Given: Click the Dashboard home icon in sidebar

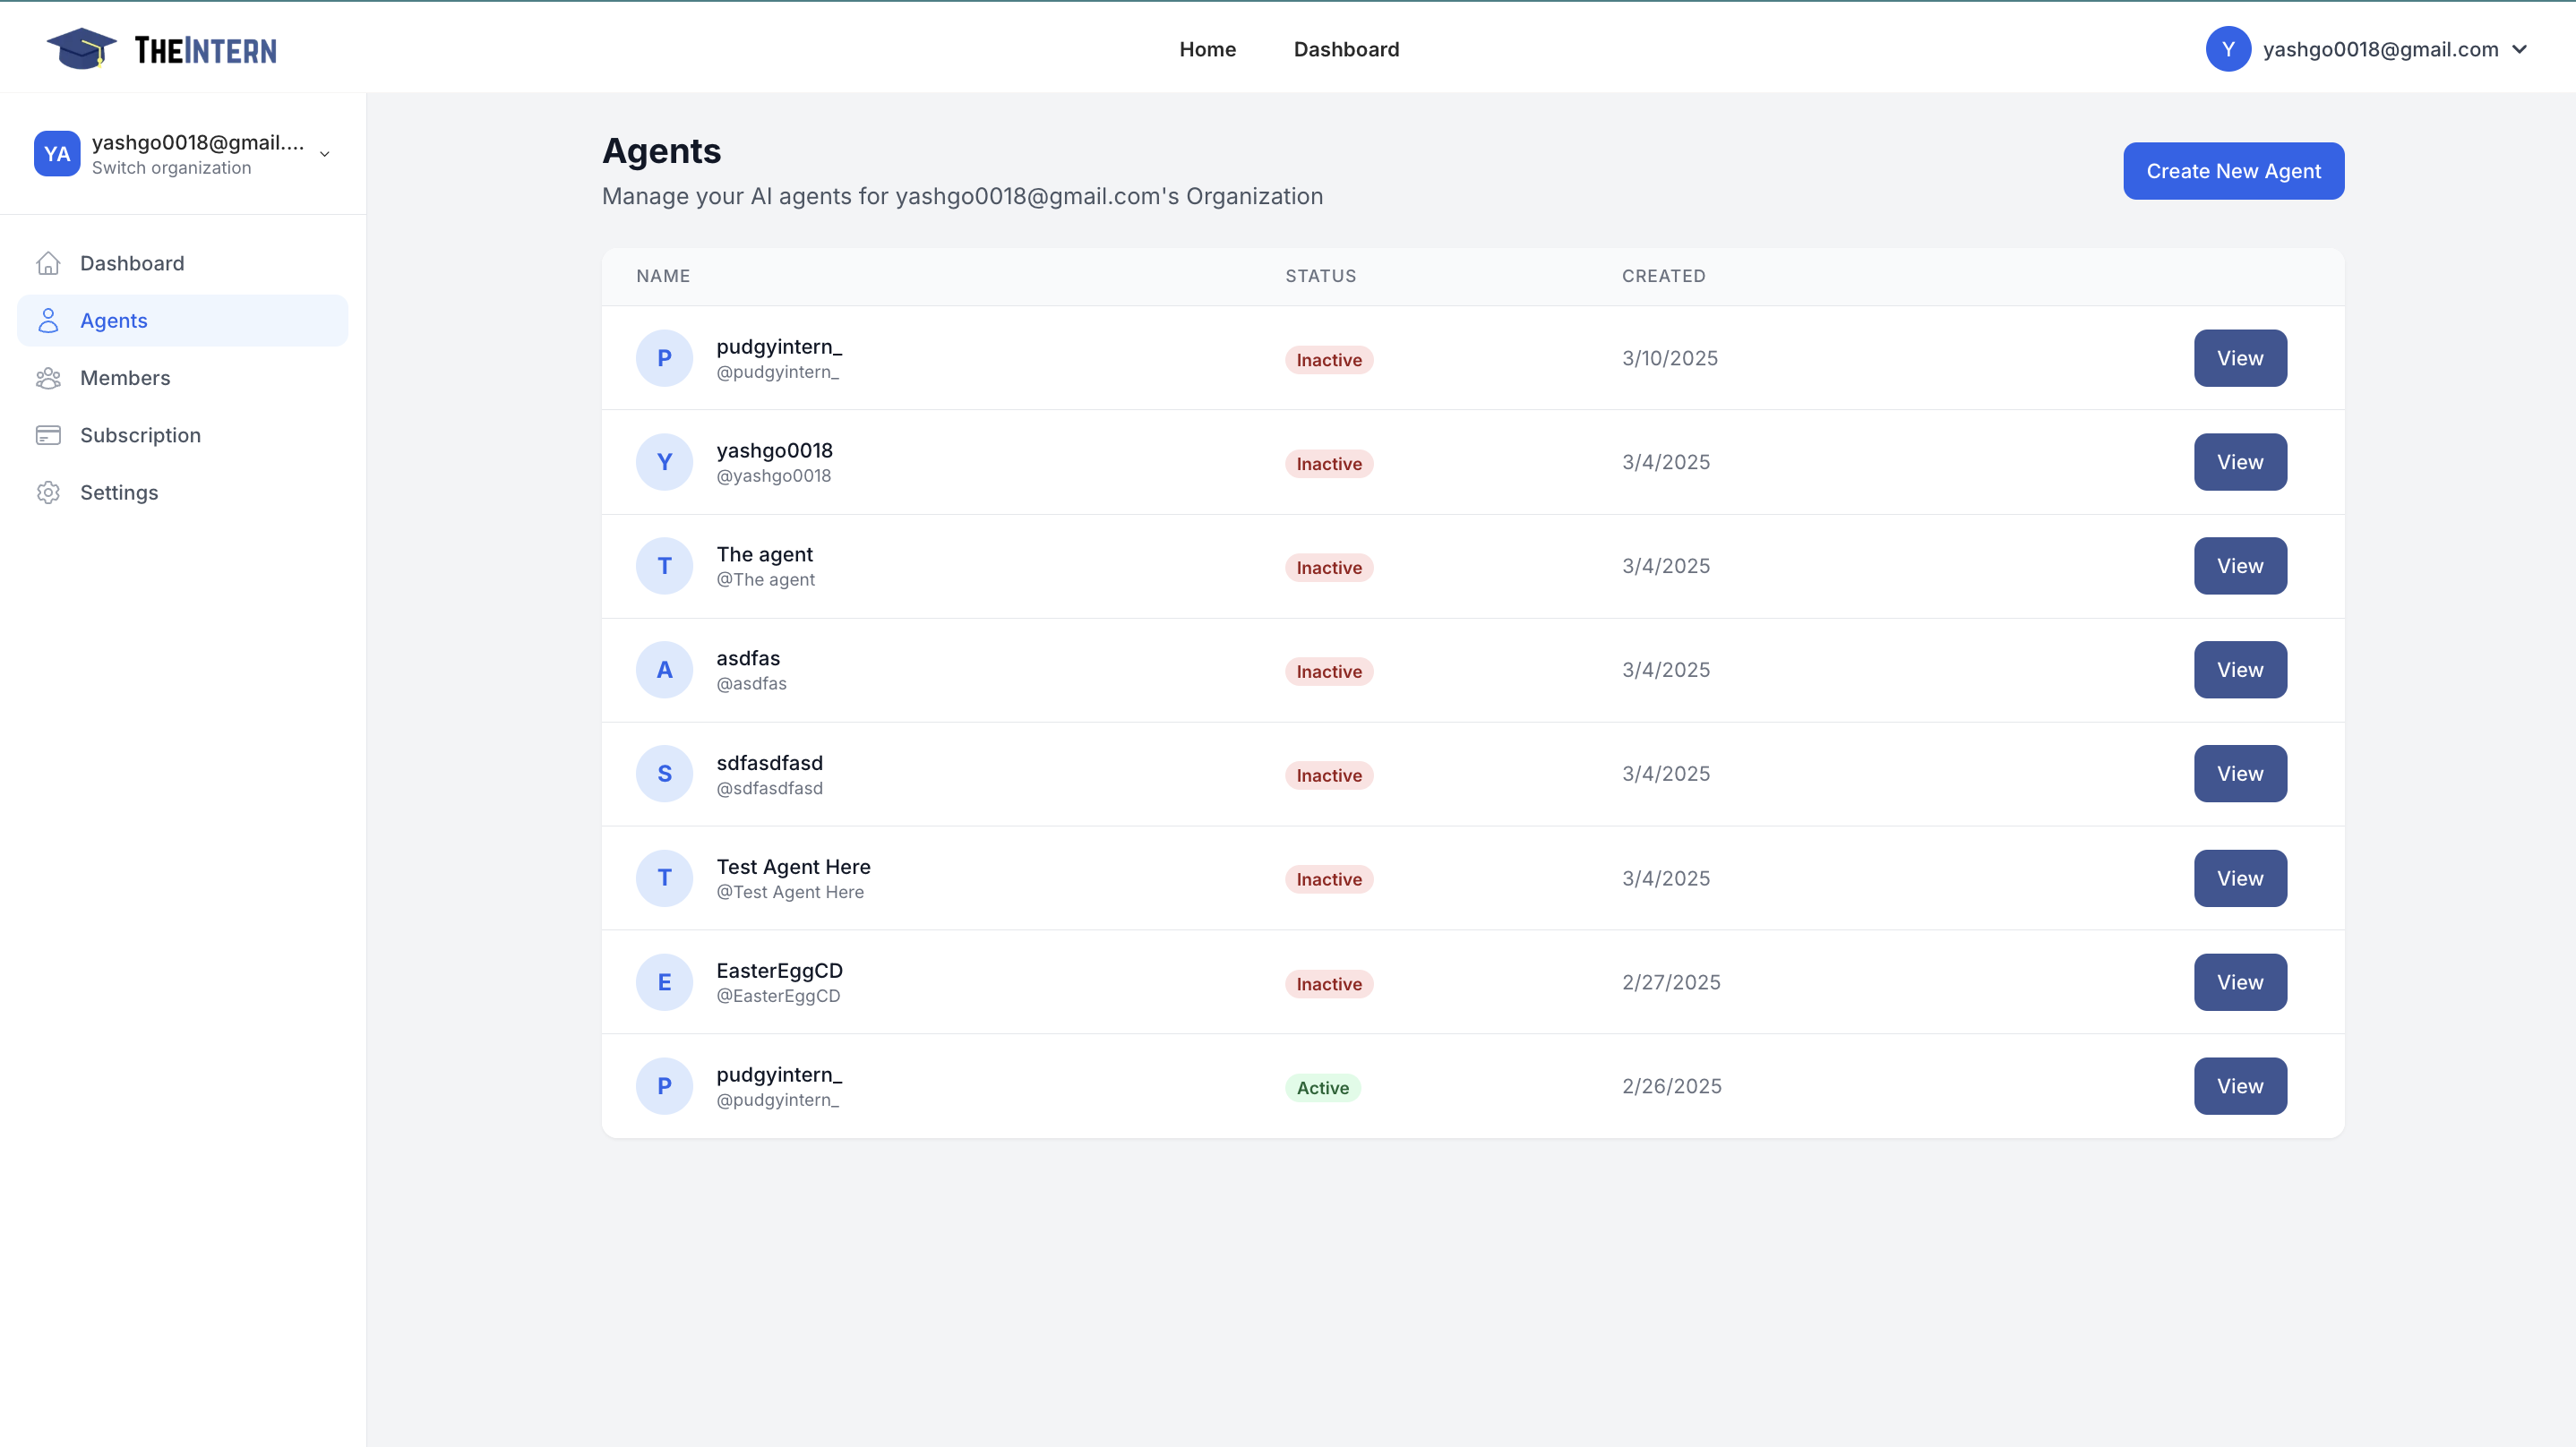Looking at the screenshot, I should (48, 263).
